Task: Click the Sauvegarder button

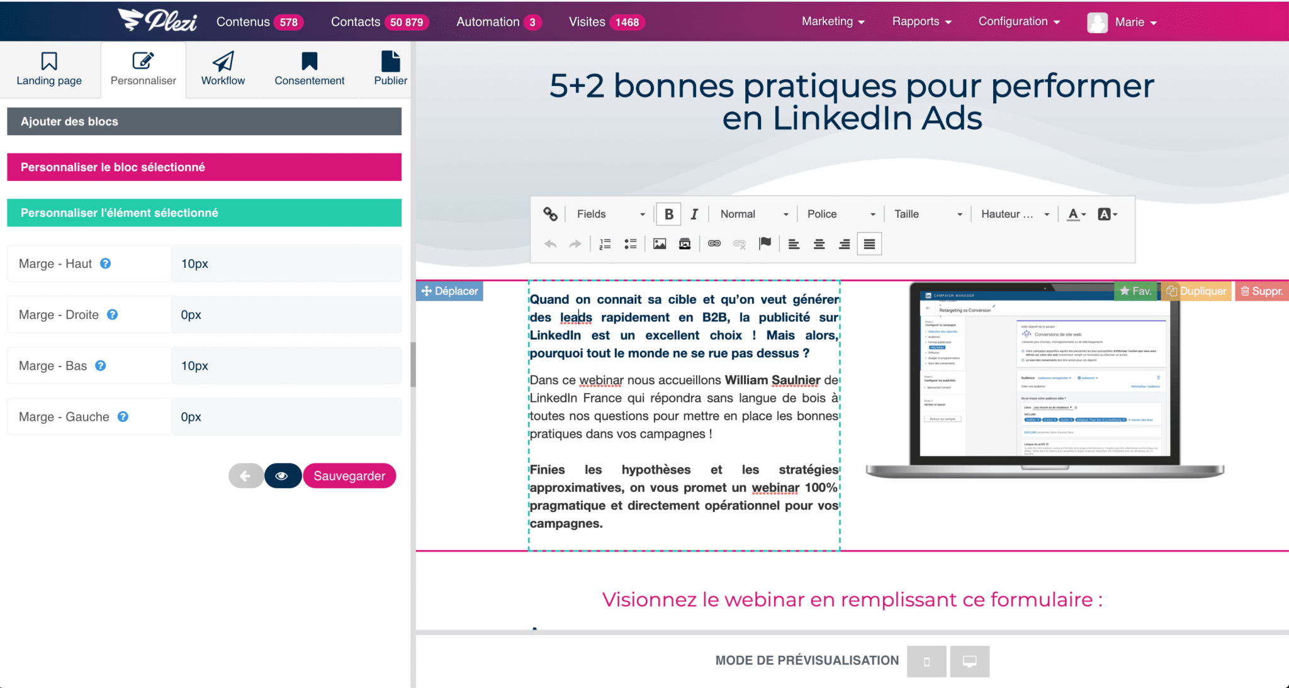Action: pyautogui.click(x=349, y=476)
